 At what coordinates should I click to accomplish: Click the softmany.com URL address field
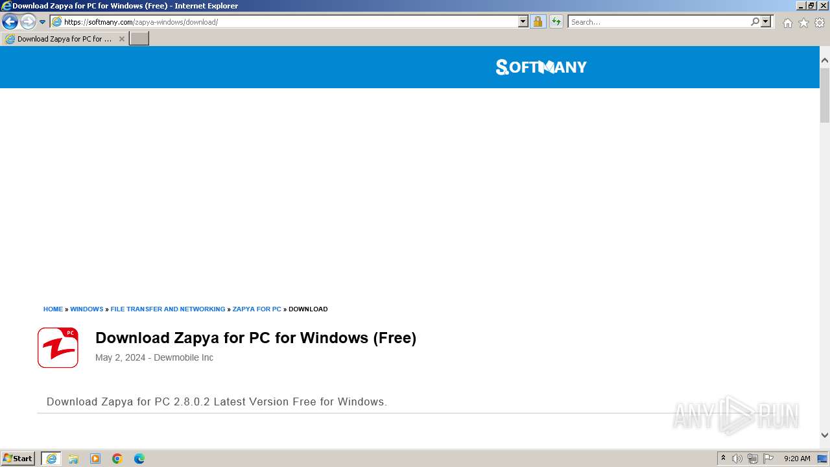pos(284,21)
